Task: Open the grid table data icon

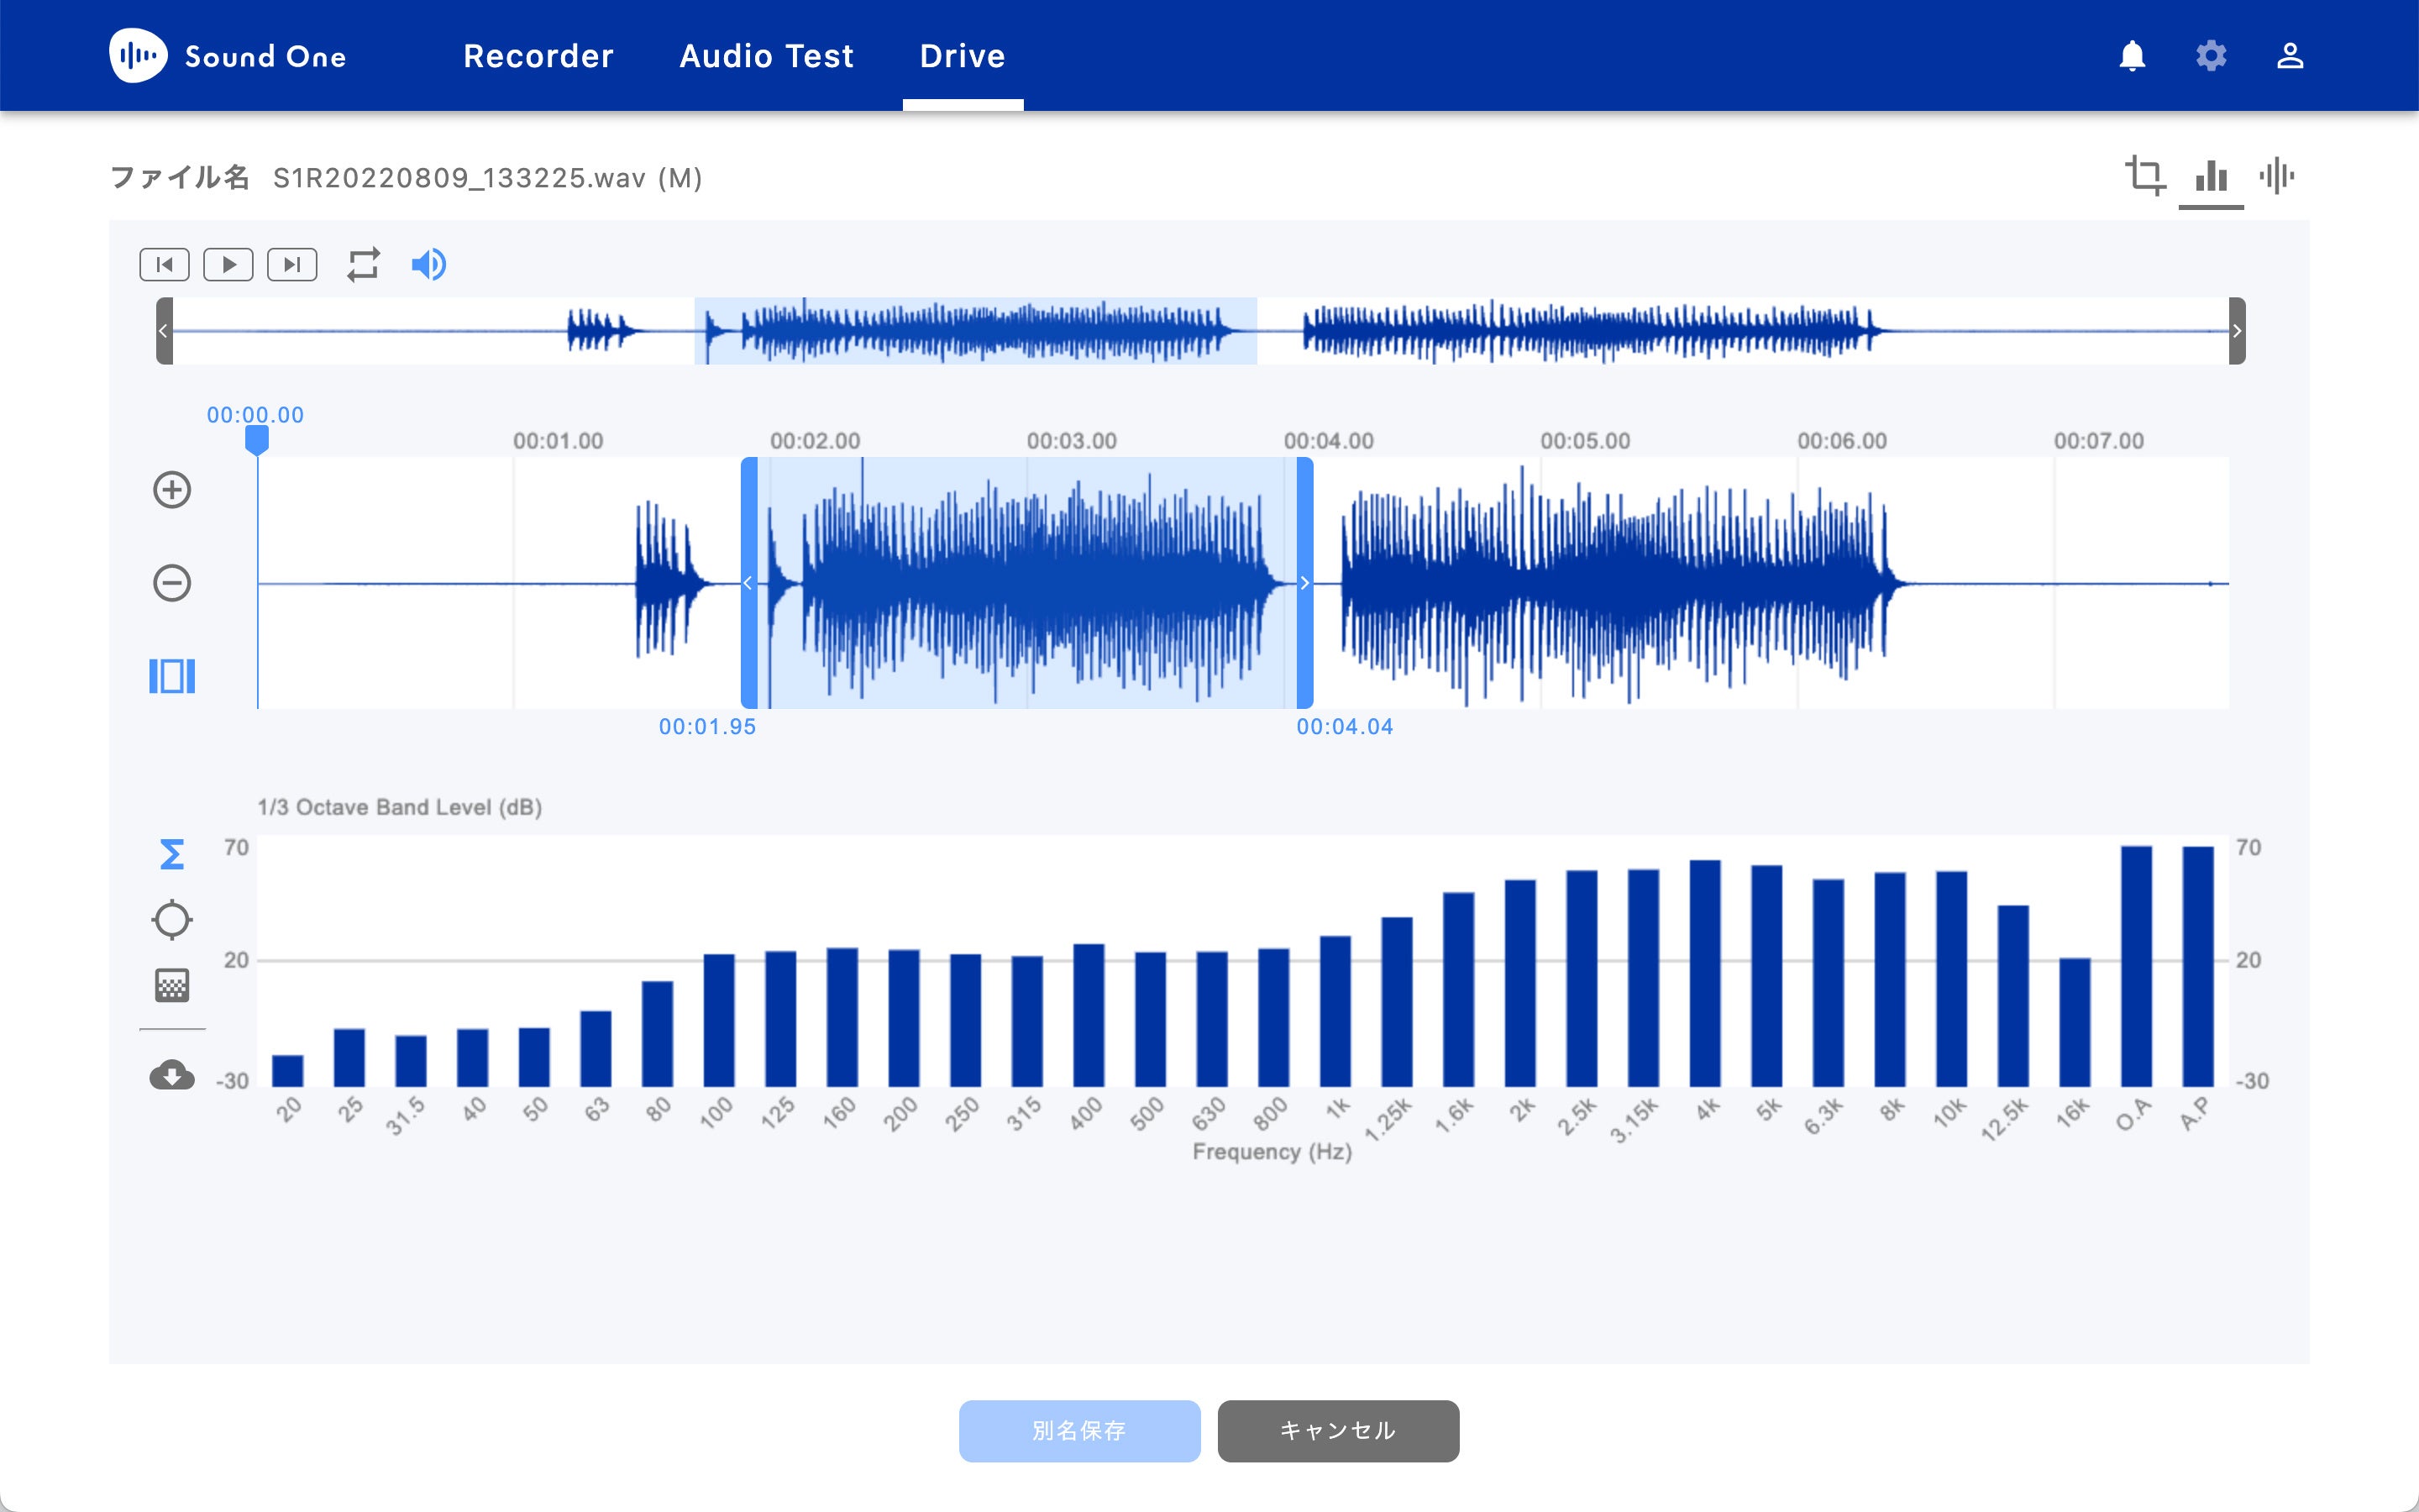Action: tap(172, 986)
